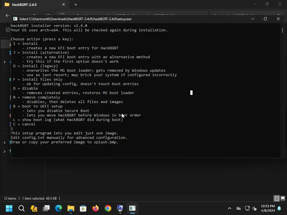
Task: Switch Explorer to details view layout
Action: click(277, 198)
